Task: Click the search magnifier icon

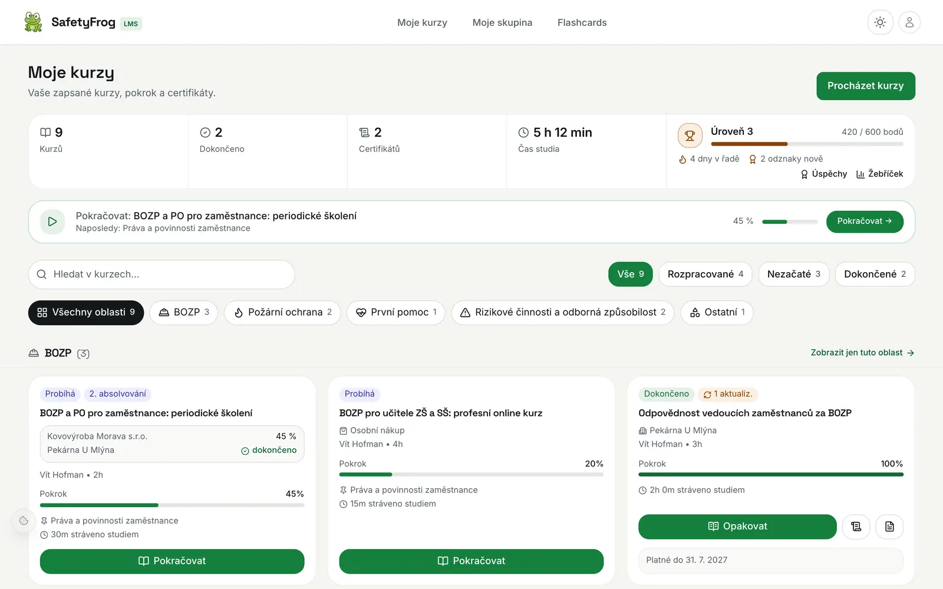Action: click(x=42, y=274)
